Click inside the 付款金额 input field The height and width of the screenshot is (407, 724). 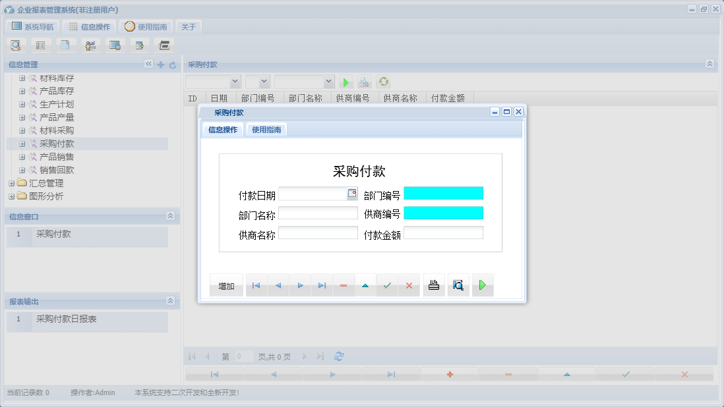click(445, 232)
